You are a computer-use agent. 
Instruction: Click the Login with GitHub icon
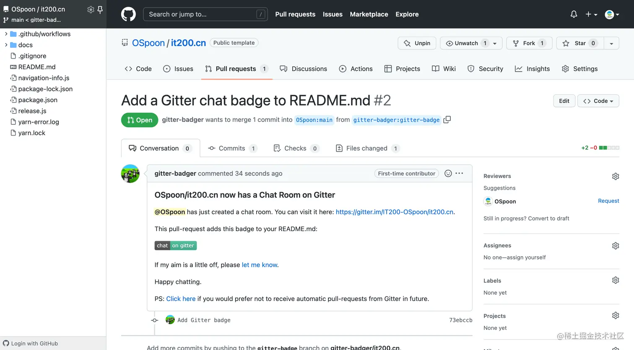click(x=6, y=343)
